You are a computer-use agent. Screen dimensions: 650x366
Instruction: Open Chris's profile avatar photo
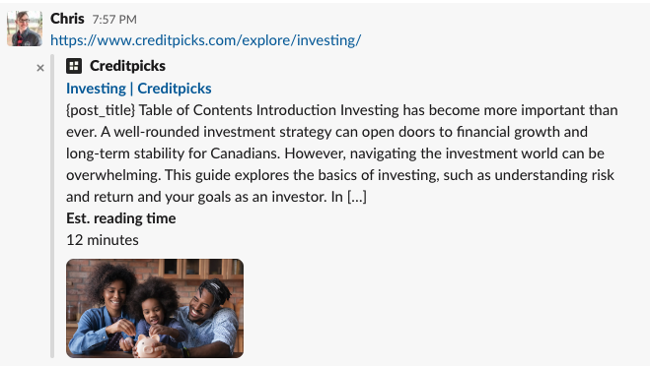click(x=25, y=29)
